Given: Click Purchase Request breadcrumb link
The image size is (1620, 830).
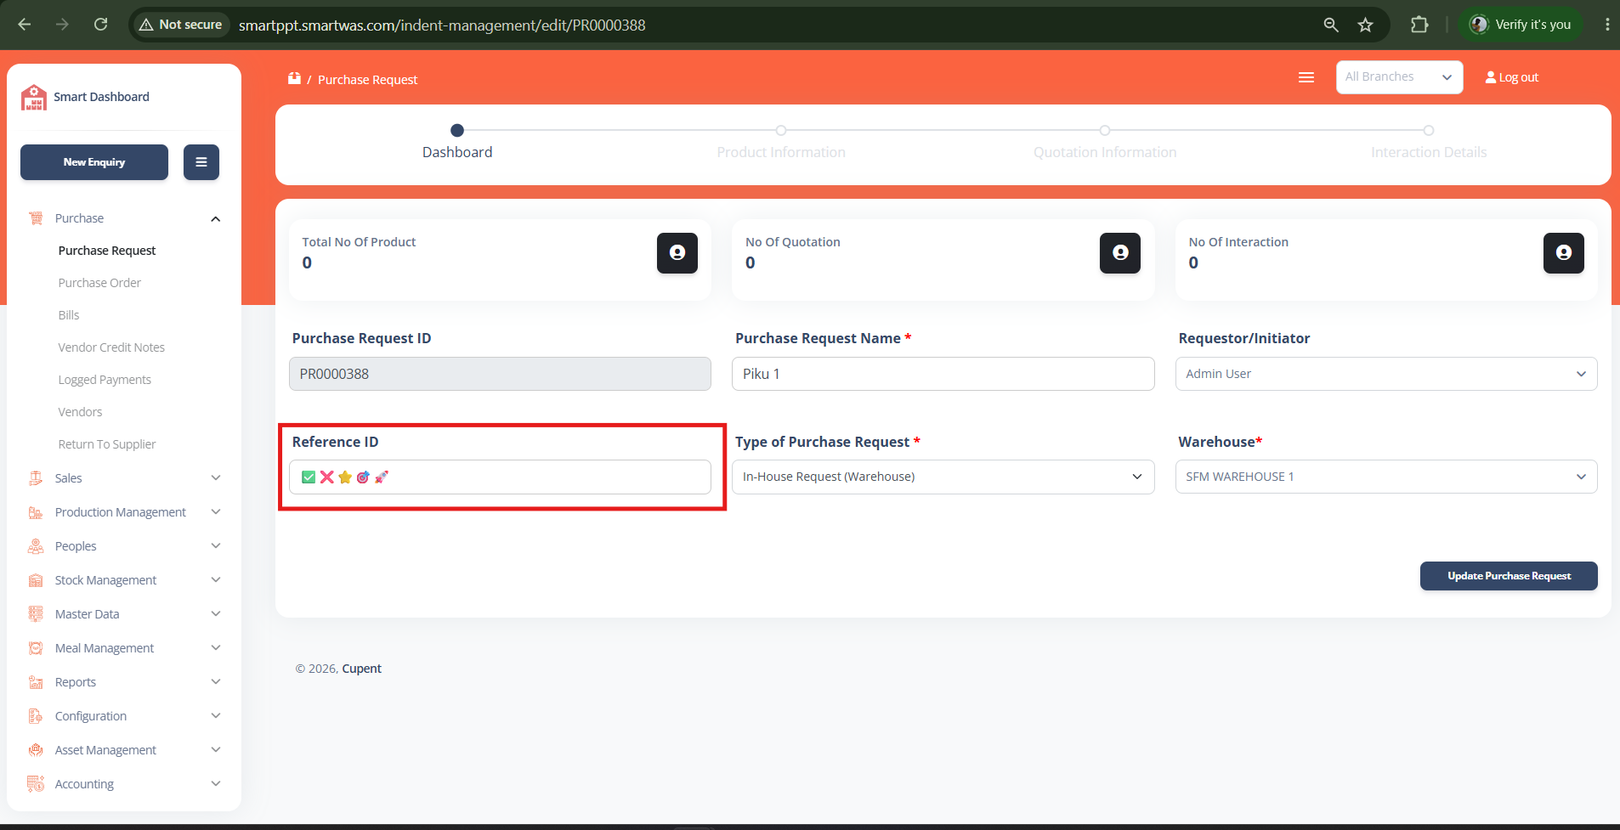Looking at the screenshot, I should point(368,80).
